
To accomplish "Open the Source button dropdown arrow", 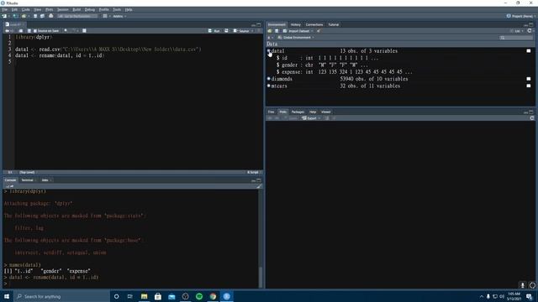I will (x=252, y=31).
